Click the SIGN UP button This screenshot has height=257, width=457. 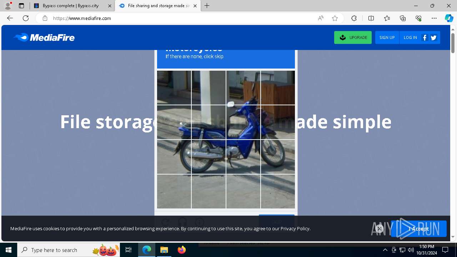click(387, 37)
